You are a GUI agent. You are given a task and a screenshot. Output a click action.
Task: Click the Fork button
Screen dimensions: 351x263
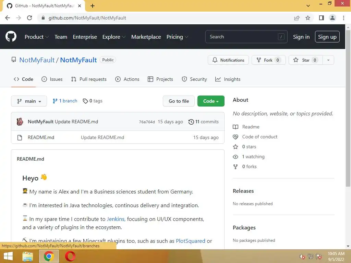click(x=269, y=60)
